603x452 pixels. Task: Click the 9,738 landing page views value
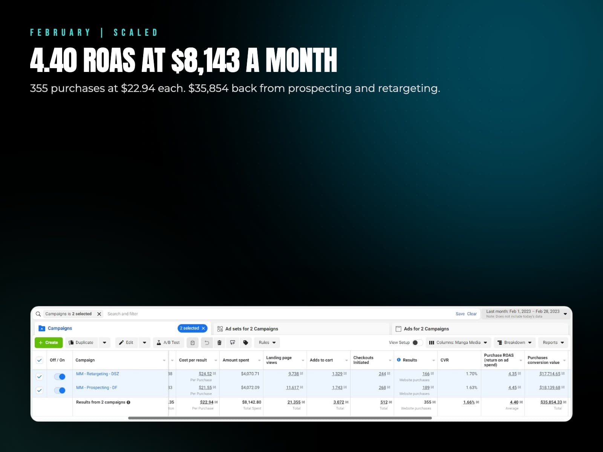tap(294, 374)
